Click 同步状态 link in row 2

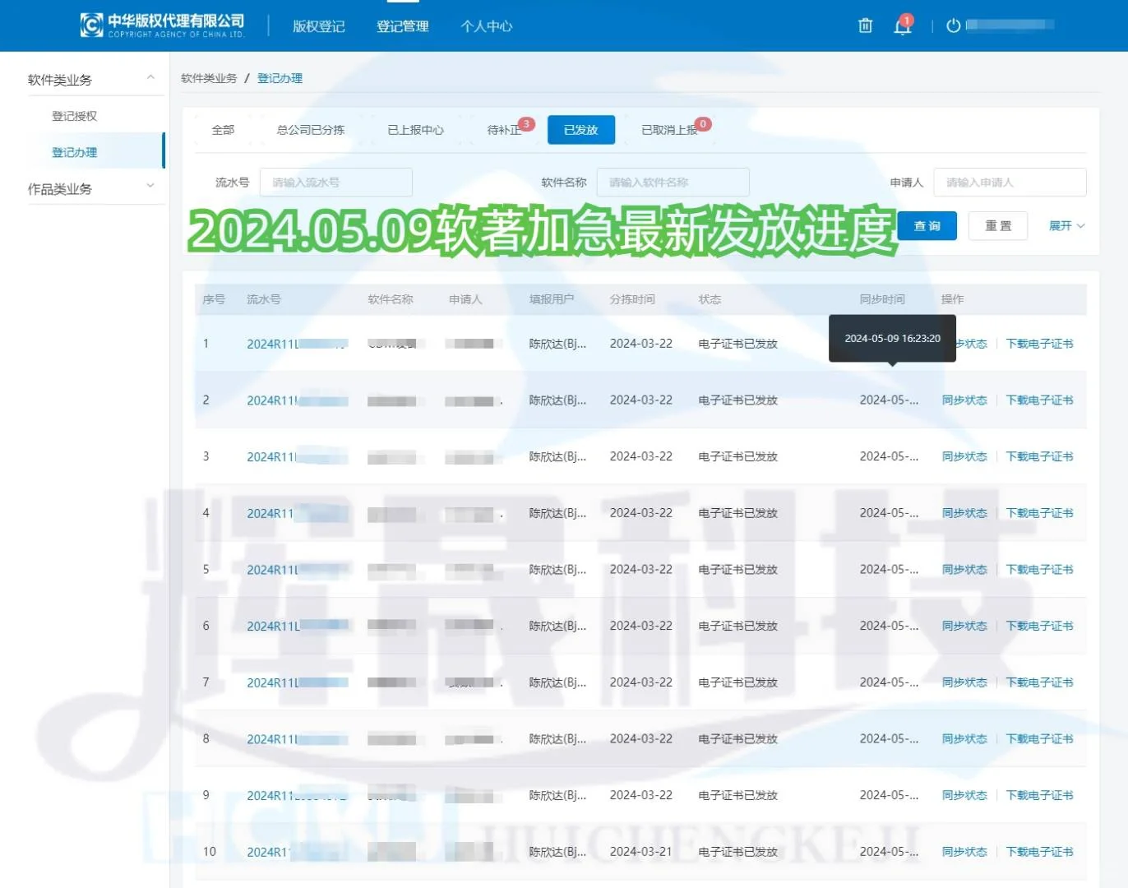tap(964, 400)
